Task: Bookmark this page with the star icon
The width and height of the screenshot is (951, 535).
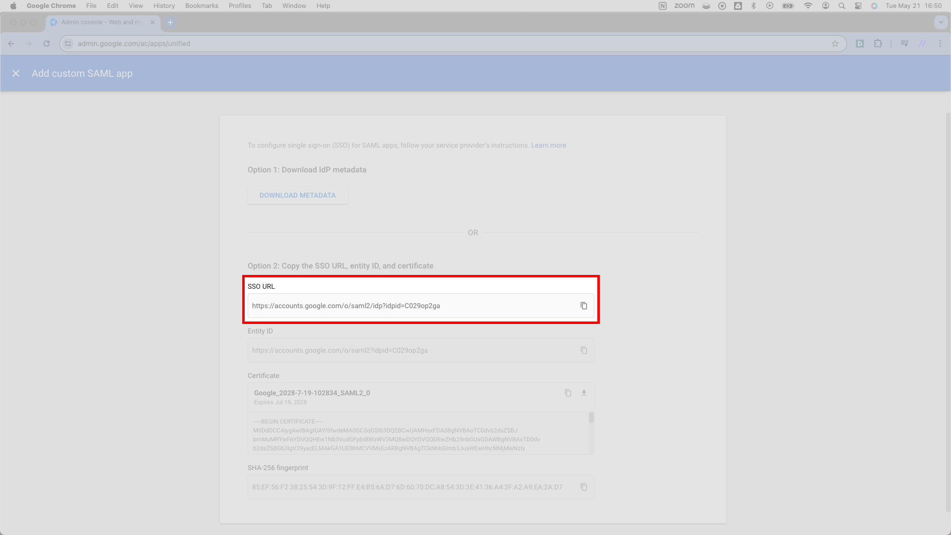Action: point(835,44)
